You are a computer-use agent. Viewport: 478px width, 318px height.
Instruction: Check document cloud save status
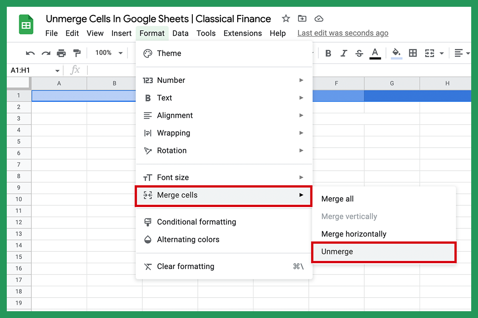[319, 19]
